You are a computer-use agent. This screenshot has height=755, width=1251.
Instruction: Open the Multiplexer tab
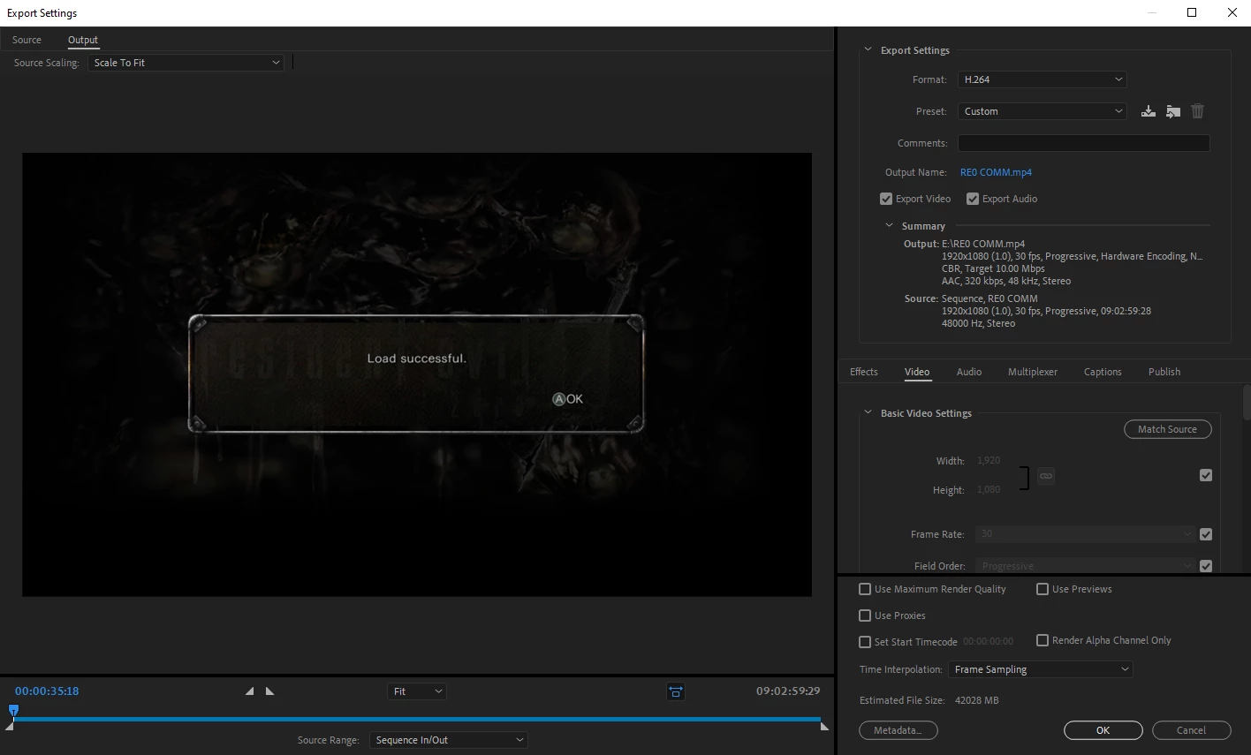(x=1033, y=372)
